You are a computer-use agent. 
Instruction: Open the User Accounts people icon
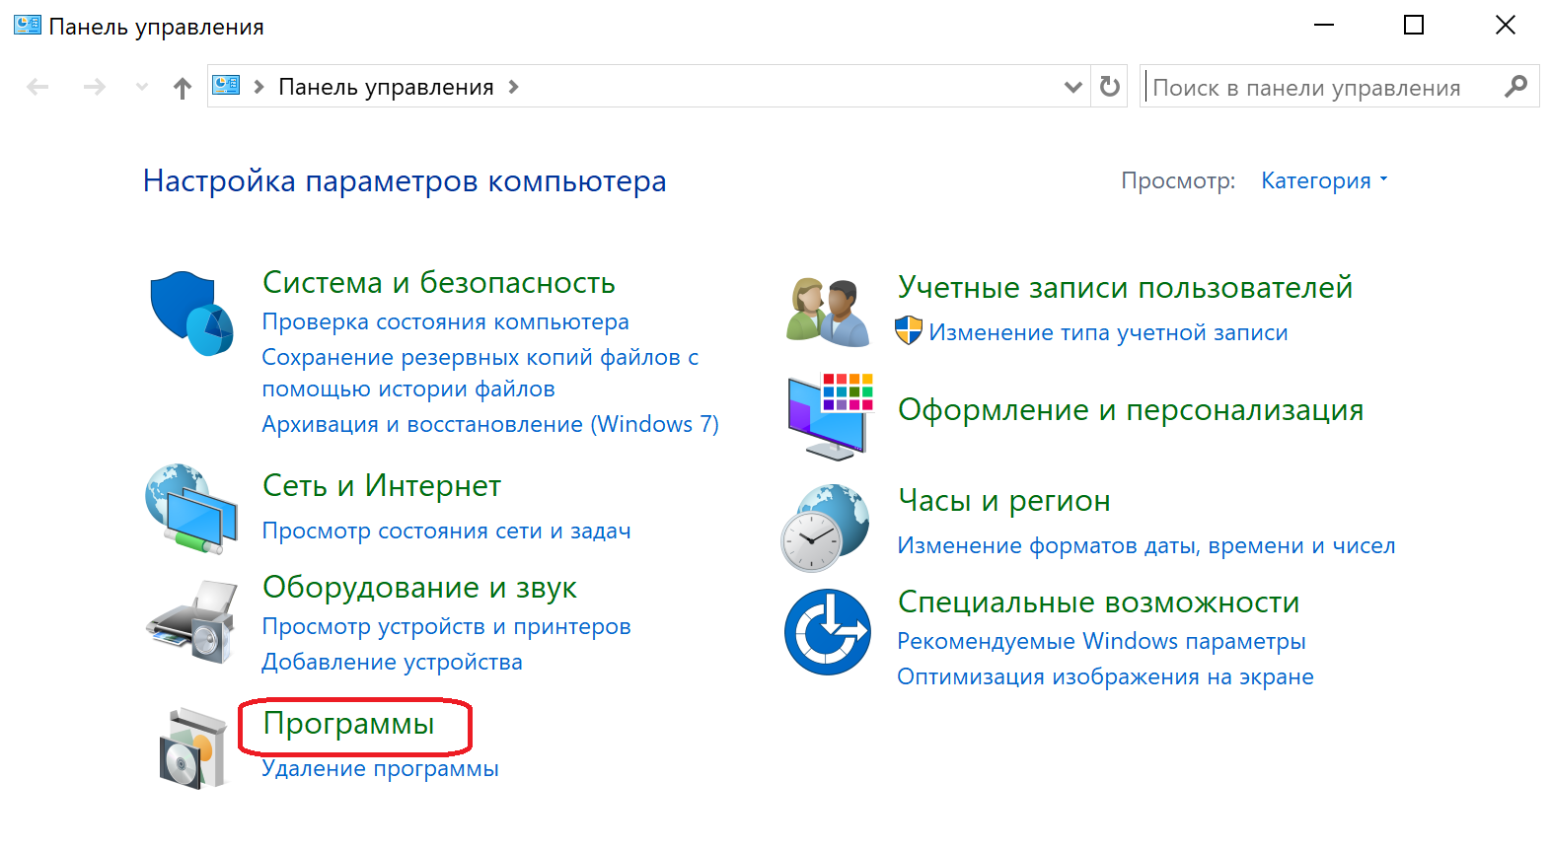[829, 312]
